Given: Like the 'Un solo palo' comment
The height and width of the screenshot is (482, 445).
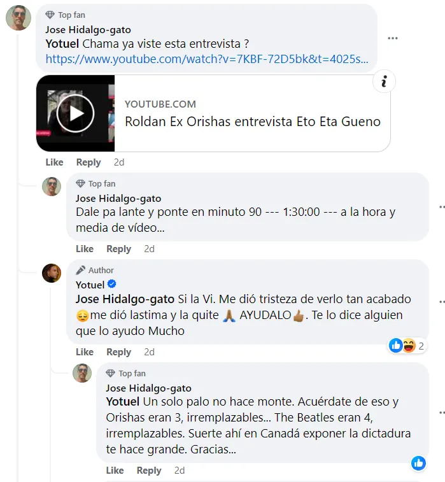Looking at the screenshot, I should (115, 471).
